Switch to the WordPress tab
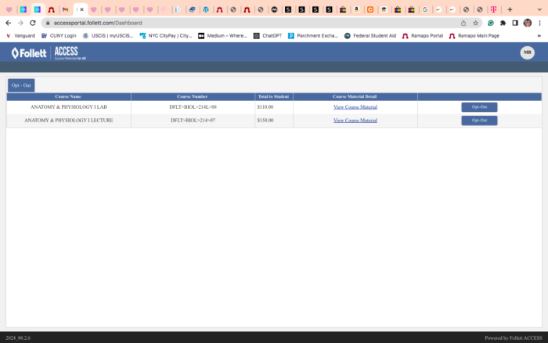Screen dimensions: 548x343 (x=206, y=9)
